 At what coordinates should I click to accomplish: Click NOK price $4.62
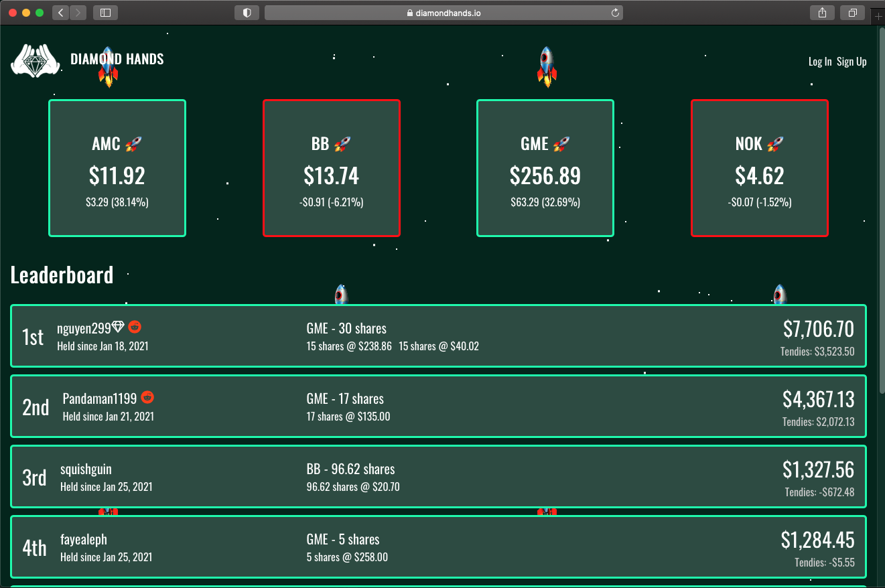pyautogui.click(x=760, y=175)
